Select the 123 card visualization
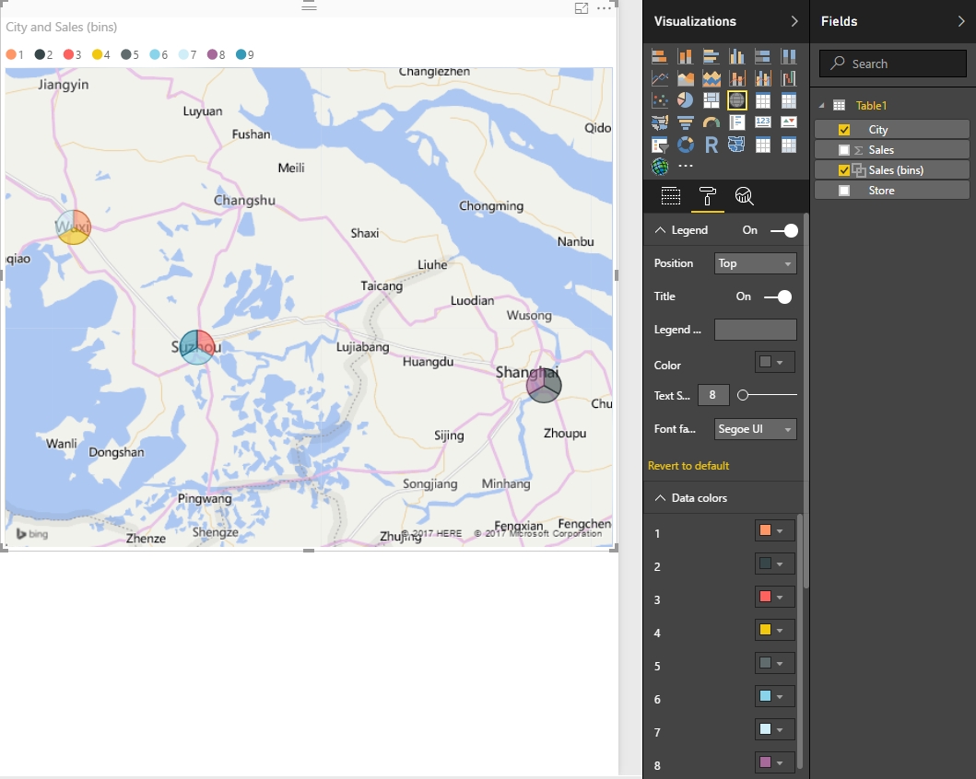 point(762,122)
